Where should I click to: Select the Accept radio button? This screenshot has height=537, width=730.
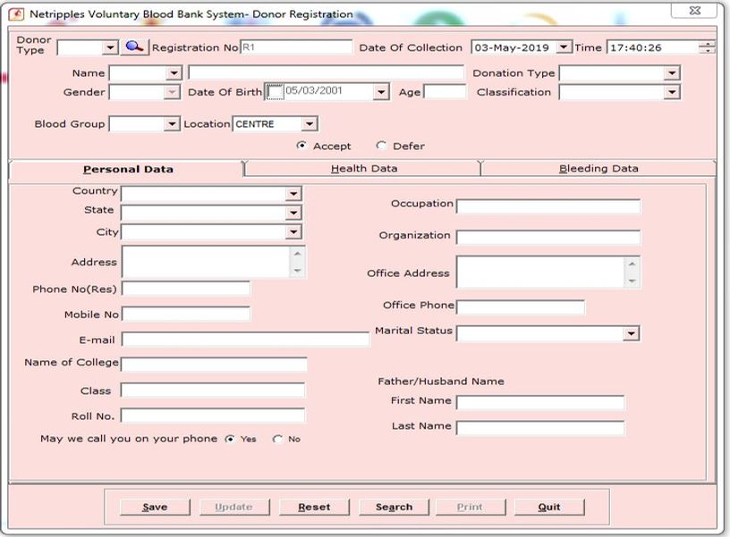(x=301, y=146)
